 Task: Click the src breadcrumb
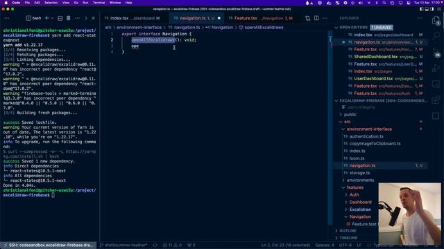108,28
